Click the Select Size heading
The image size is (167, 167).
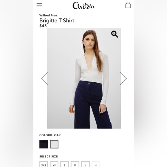click(49, 156)
